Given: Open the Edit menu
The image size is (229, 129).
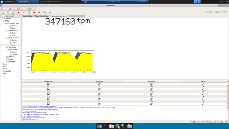Looking at the screenshot, I should click(12, 9).
